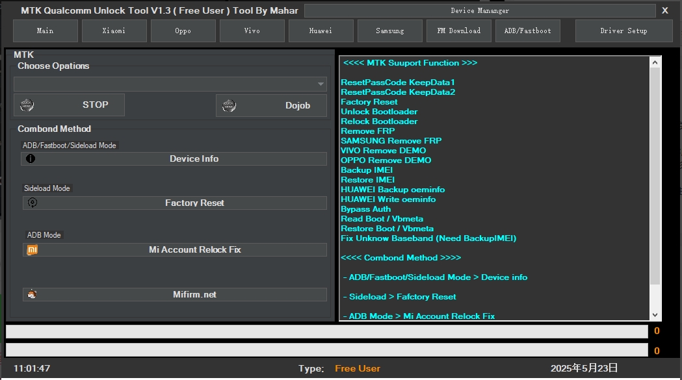
Task: Click 'Fix Unknow Baseband' line
Action: [428, 238]
